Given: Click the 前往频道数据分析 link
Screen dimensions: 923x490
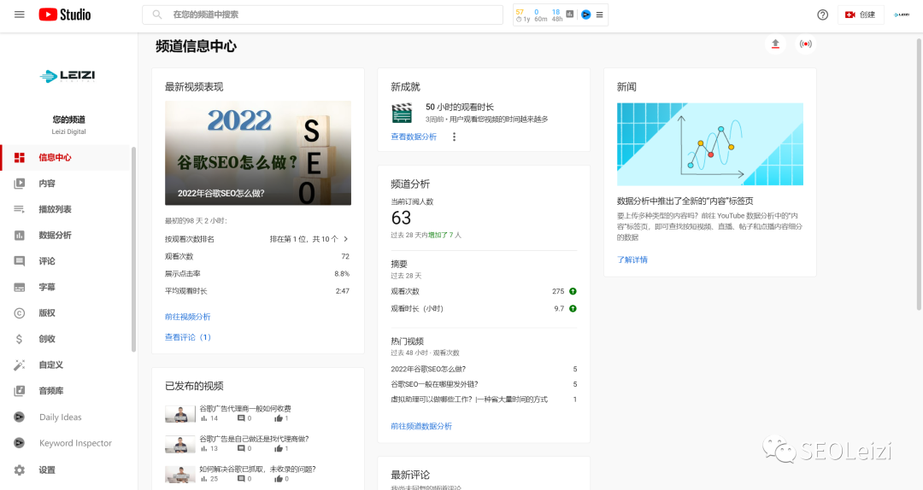Looking at the screenshot, I should tap(421, 426).
